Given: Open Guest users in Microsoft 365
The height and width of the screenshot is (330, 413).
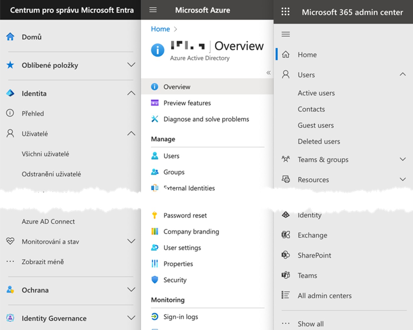Looking at the screenshot, I should click(x=316, y=125).
